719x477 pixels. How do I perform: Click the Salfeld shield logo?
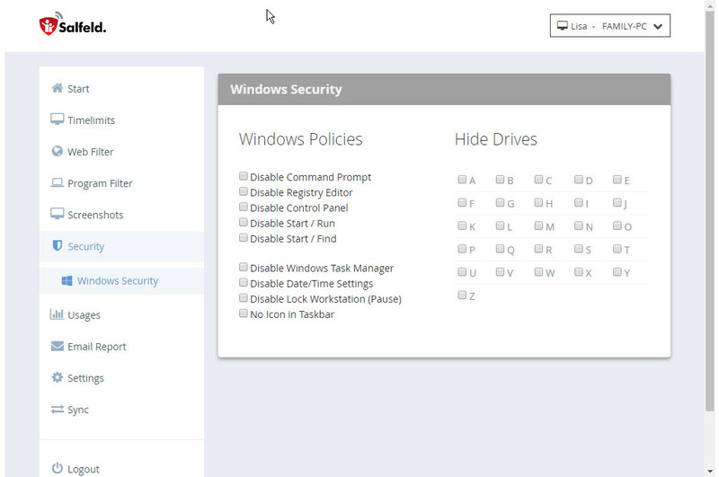(x=49, y=25)
